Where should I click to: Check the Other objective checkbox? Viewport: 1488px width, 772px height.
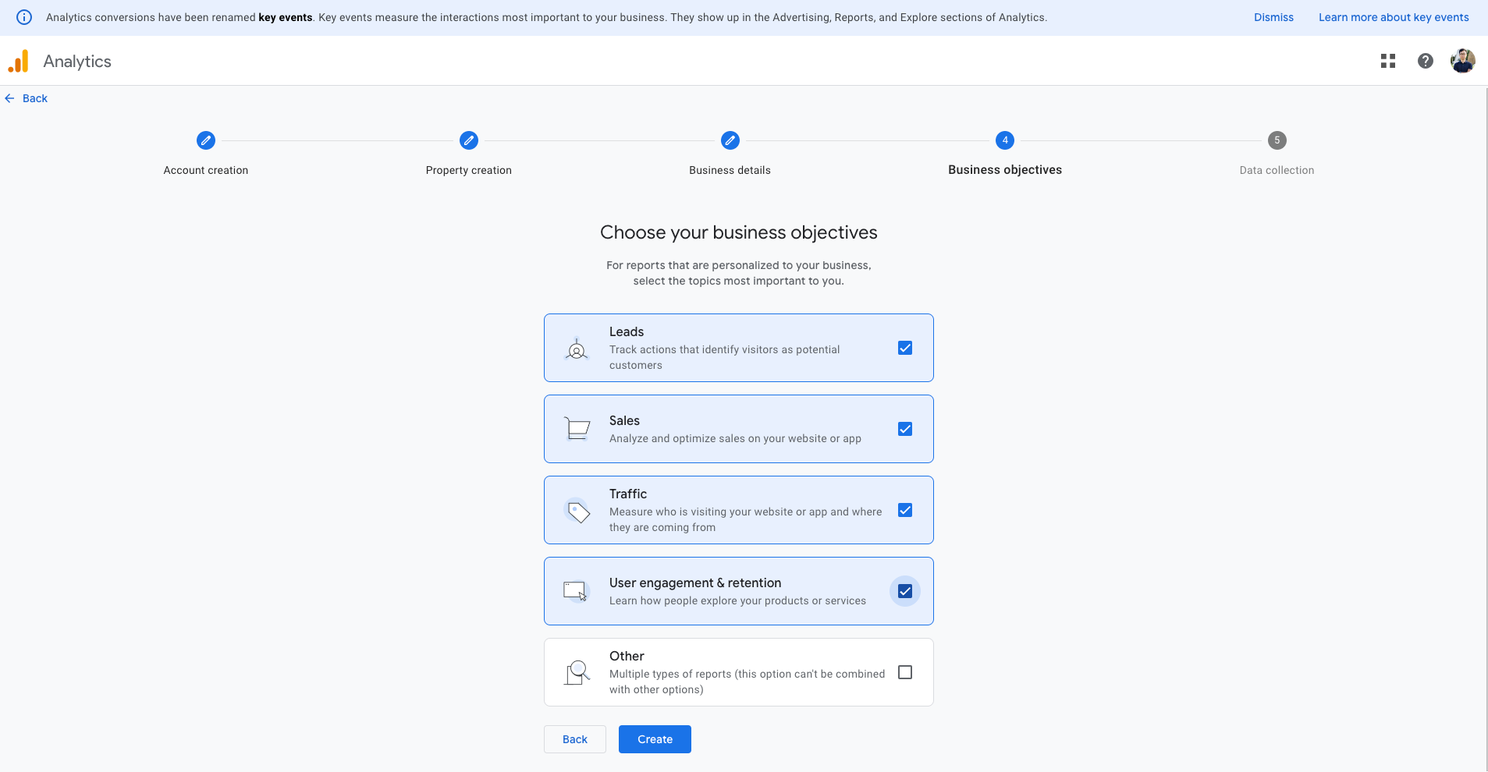click(x=905, y=672)
